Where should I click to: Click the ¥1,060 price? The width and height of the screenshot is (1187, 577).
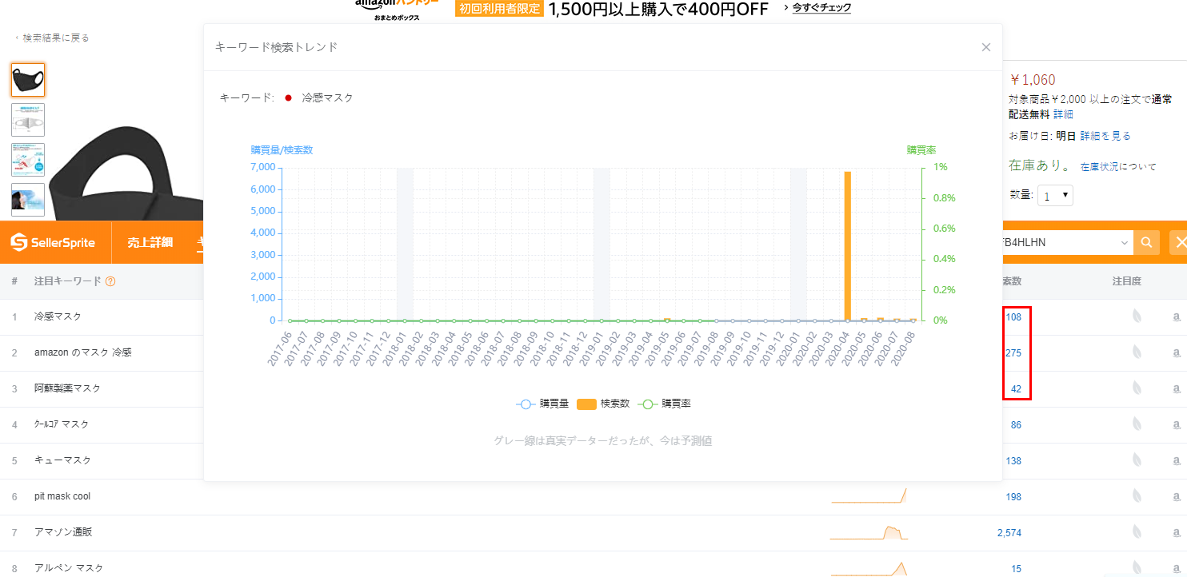[1033, 80]
